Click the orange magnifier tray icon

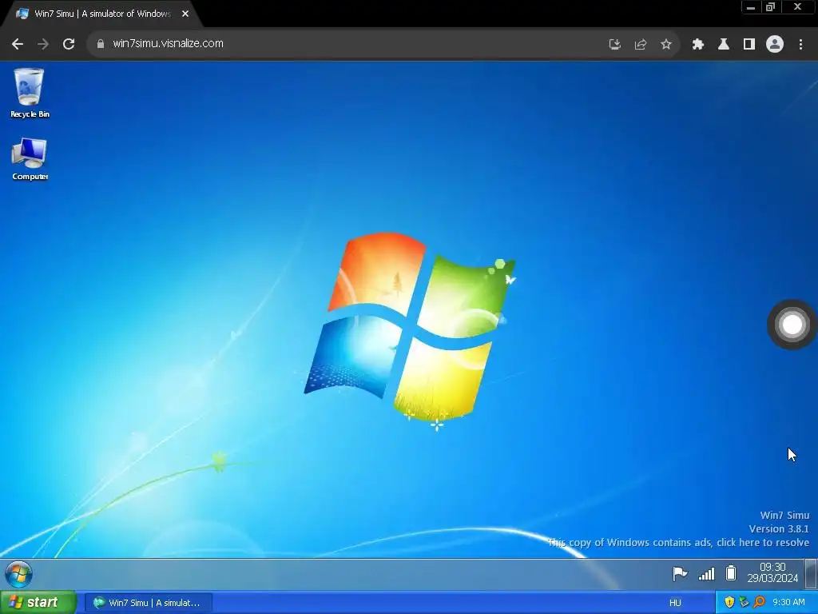(759, 602)
